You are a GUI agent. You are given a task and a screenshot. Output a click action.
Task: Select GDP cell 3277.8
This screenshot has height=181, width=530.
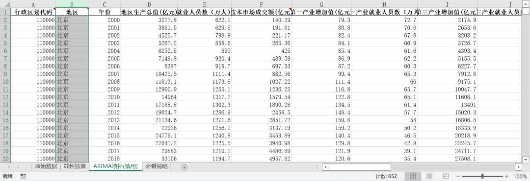(149, 20)
